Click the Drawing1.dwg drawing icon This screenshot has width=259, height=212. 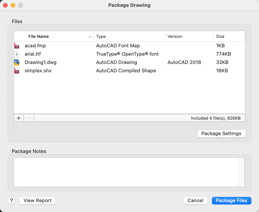tap(17, 62)
